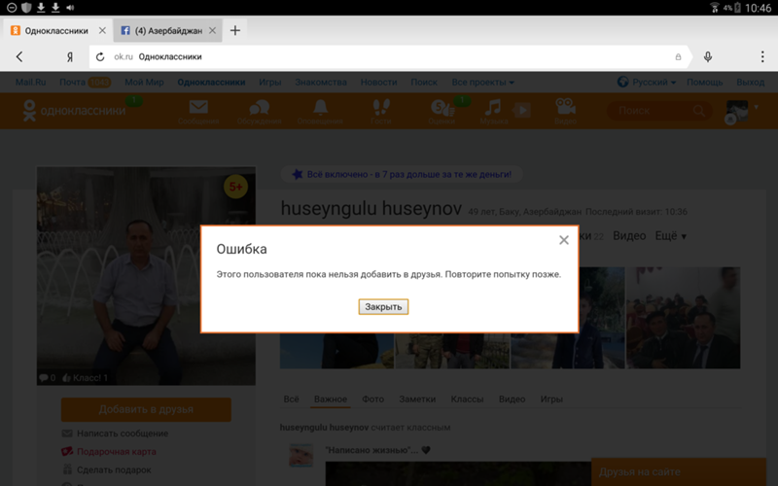
Task: Open the Написано жизнью group avatar
Action: click(x=301, y=455)
